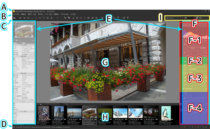The height and width of the screenshot is (129, 210).
Task: Select the DSC_1274.NEF penguin thumbnail
Action: coord(166,112)
